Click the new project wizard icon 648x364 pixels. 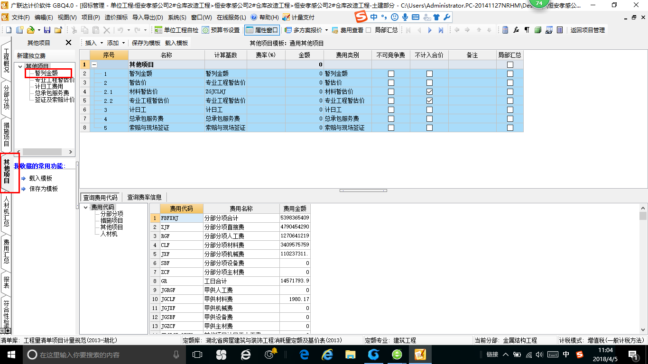tap(19, 30)
